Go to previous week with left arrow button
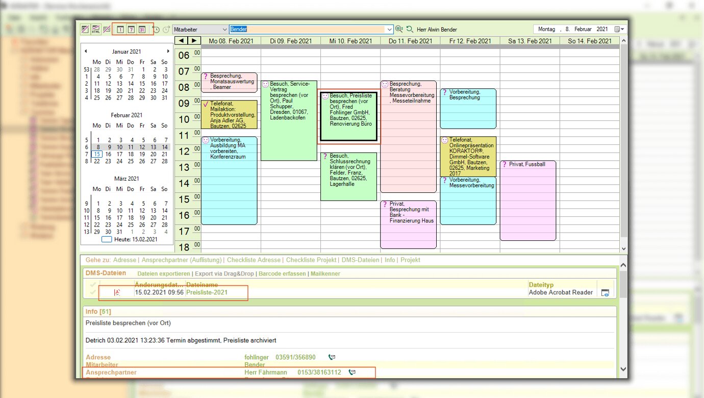 (181, 41)
